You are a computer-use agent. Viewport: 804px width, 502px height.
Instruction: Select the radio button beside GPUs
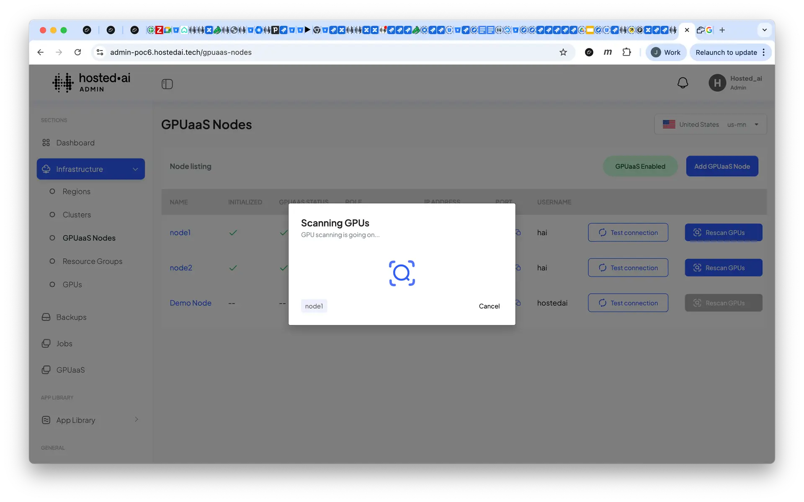(52, 284)
